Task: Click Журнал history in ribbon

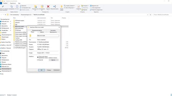Action: coord(84,10)
